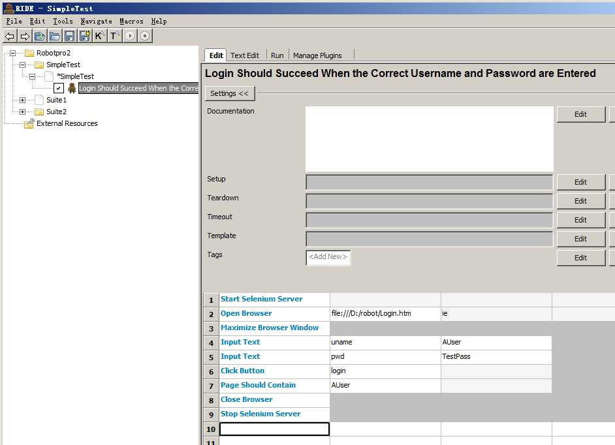Open the Search Keywords K toolbar icon
This screenshot has height=445, width=615.
click(99, 37)
